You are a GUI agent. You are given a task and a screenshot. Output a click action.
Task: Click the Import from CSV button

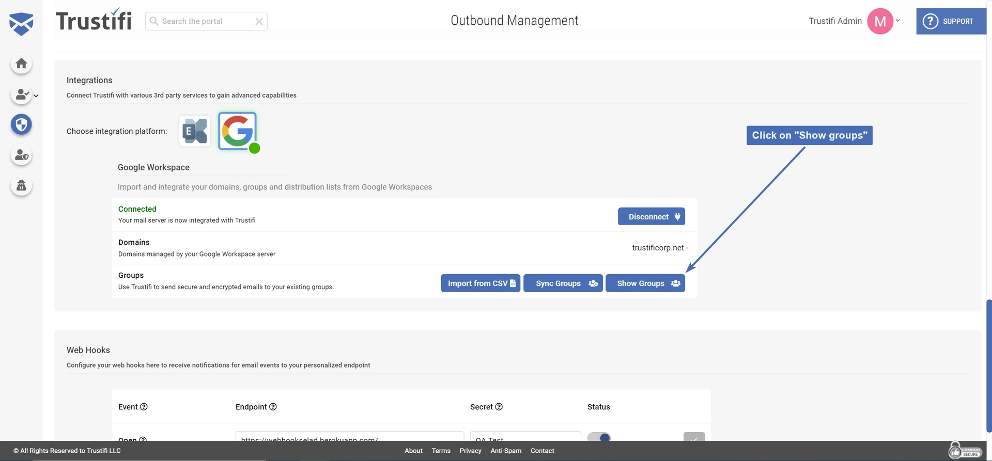point(480,283)
